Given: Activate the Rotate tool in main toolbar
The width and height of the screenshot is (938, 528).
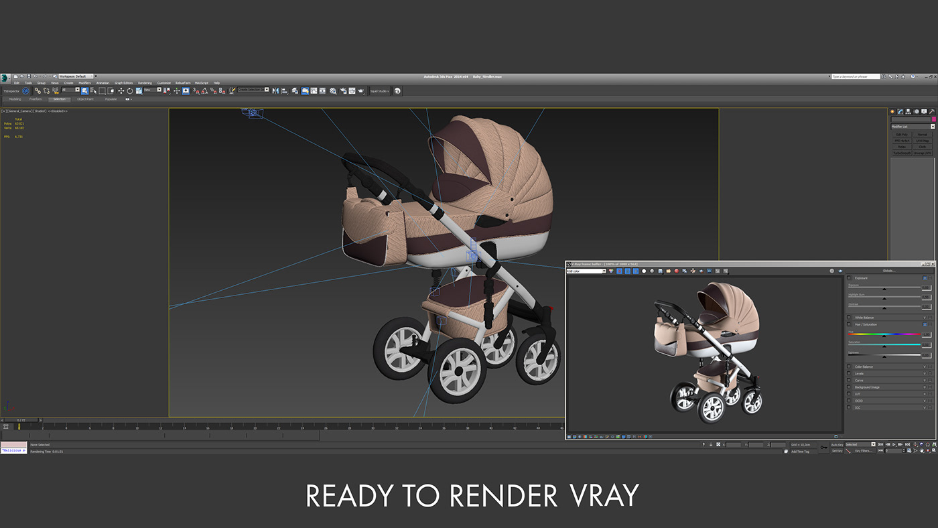Looking at the screenshot, I should [129, 90].
